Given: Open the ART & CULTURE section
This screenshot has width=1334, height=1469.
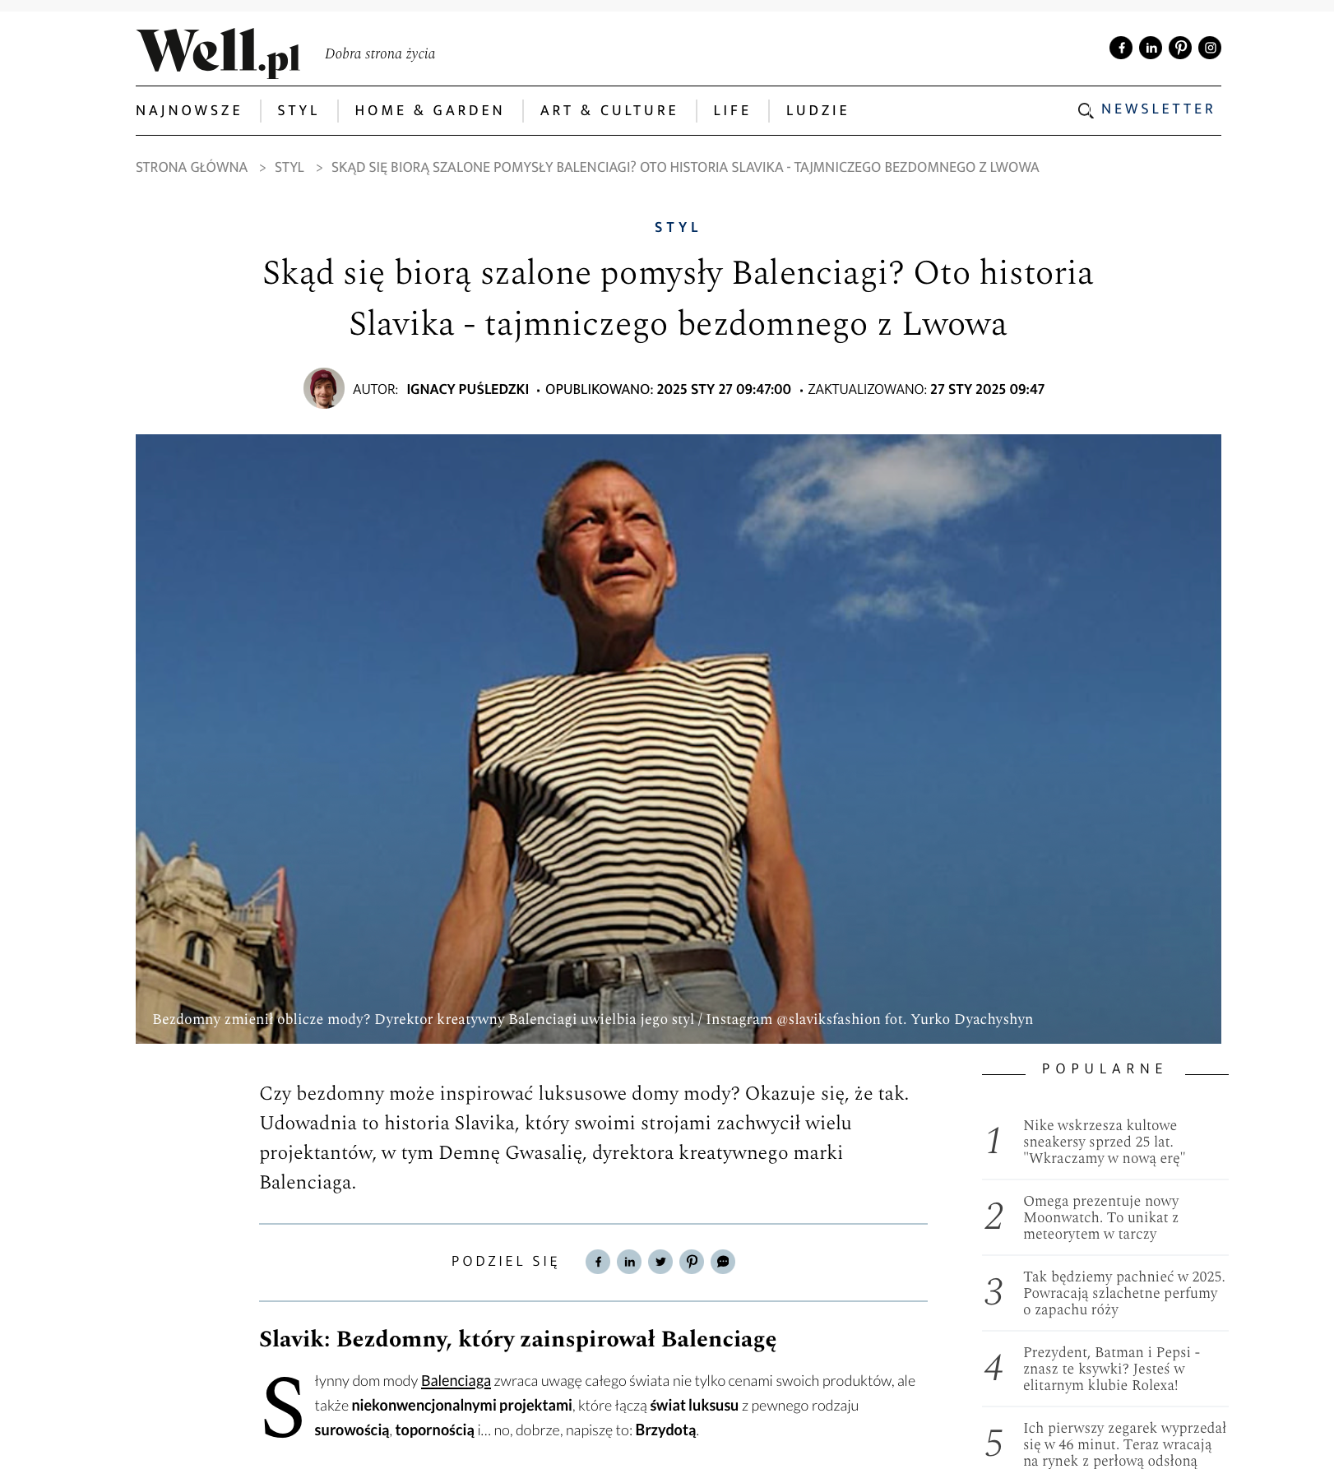Looking at the screenshot, I should [609, 110].
